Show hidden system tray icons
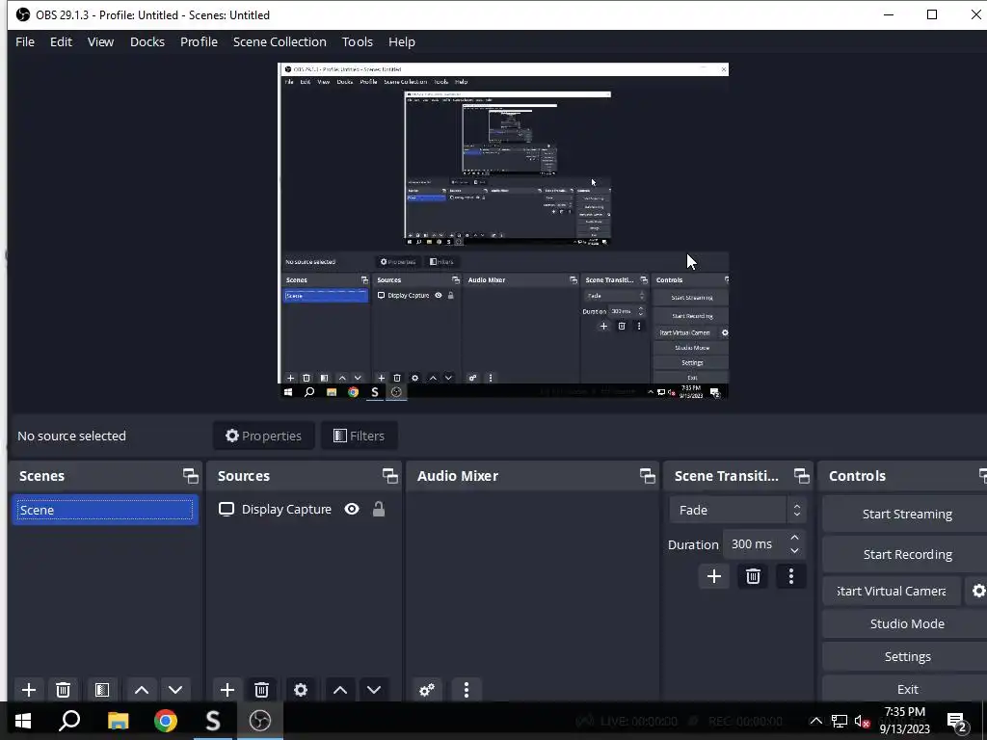 815,721
